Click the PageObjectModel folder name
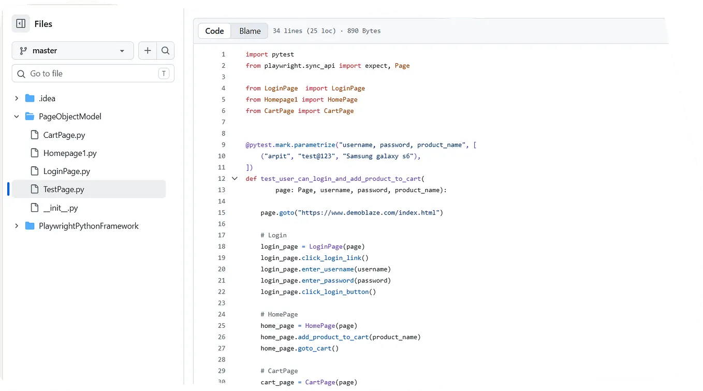 (70, 117)
